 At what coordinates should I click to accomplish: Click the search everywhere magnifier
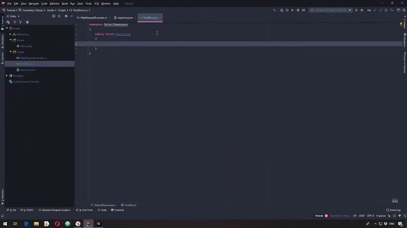tap(404, 10)
